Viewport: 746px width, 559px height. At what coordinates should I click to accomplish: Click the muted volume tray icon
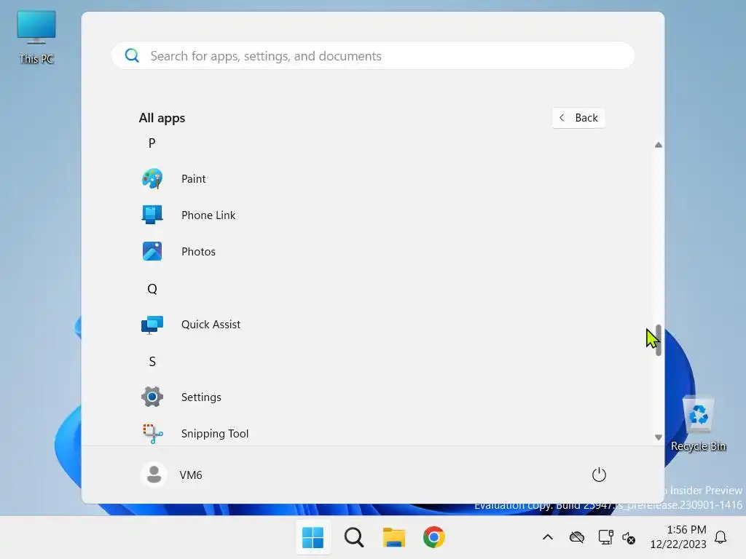pyautogui.click(x=629, y=538)
